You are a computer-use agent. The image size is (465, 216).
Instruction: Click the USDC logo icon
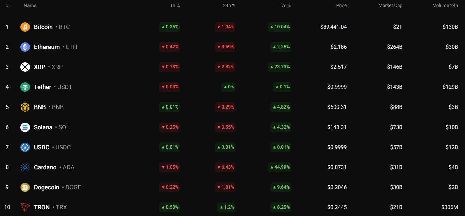(25, 147)
